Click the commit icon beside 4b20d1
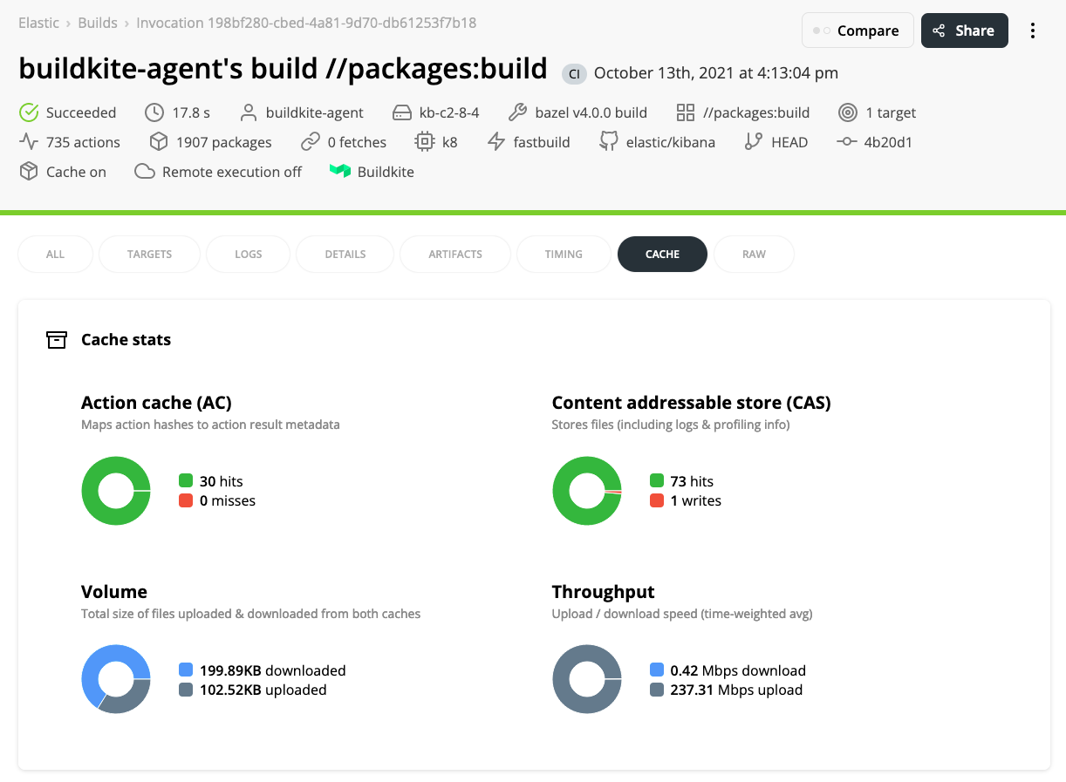 point(846,142)
